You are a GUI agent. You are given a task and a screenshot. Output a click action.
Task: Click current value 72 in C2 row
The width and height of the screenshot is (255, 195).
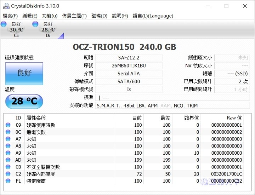[139, 174]
